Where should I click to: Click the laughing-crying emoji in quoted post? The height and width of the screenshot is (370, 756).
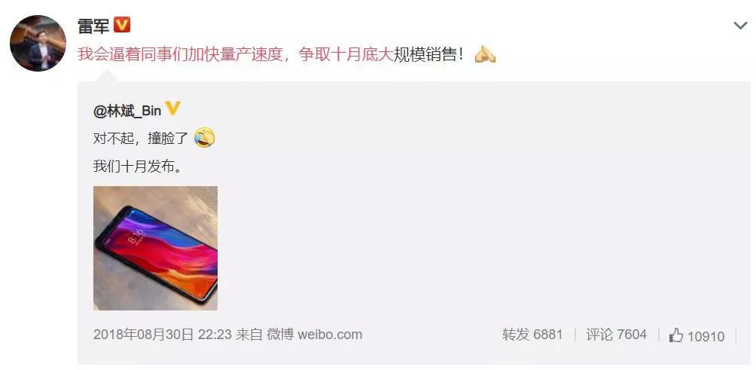coord(204,138)
